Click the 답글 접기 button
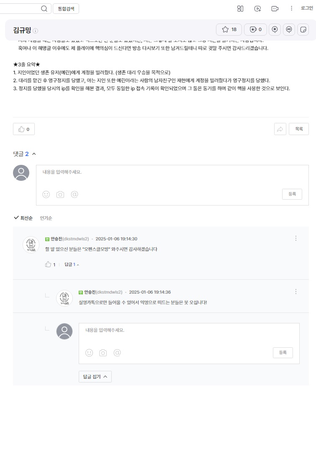316x453 pixels. point(95,377)
